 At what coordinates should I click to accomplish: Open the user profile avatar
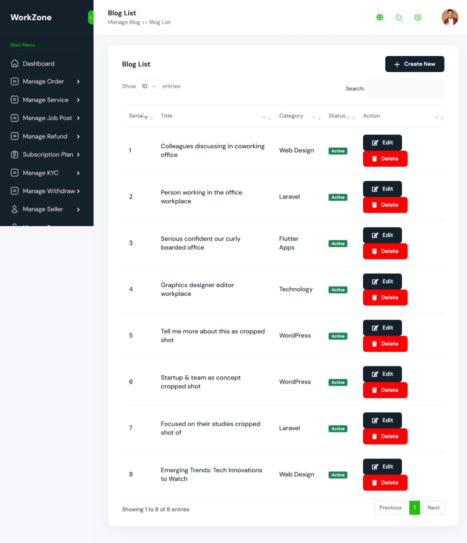click(450, 17)
